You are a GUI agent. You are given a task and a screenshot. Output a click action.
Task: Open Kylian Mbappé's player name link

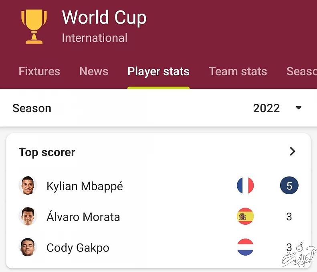tap(85, 186)
